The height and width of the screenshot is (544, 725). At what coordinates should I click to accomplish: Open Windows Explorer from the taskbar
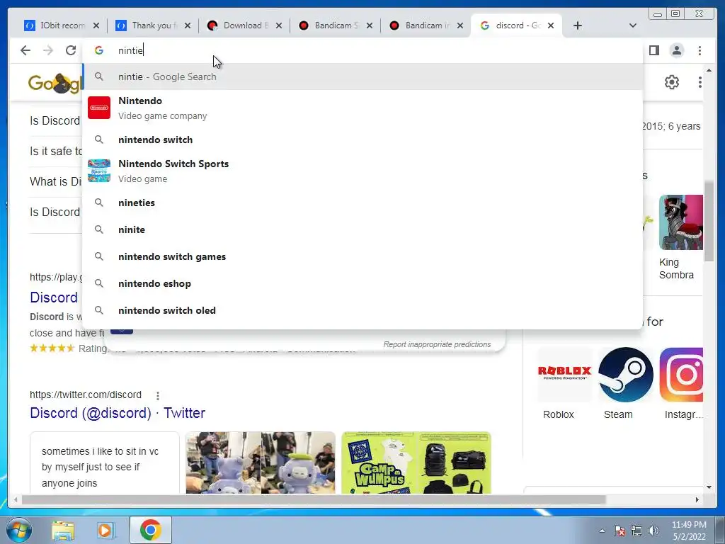(63, 531)
